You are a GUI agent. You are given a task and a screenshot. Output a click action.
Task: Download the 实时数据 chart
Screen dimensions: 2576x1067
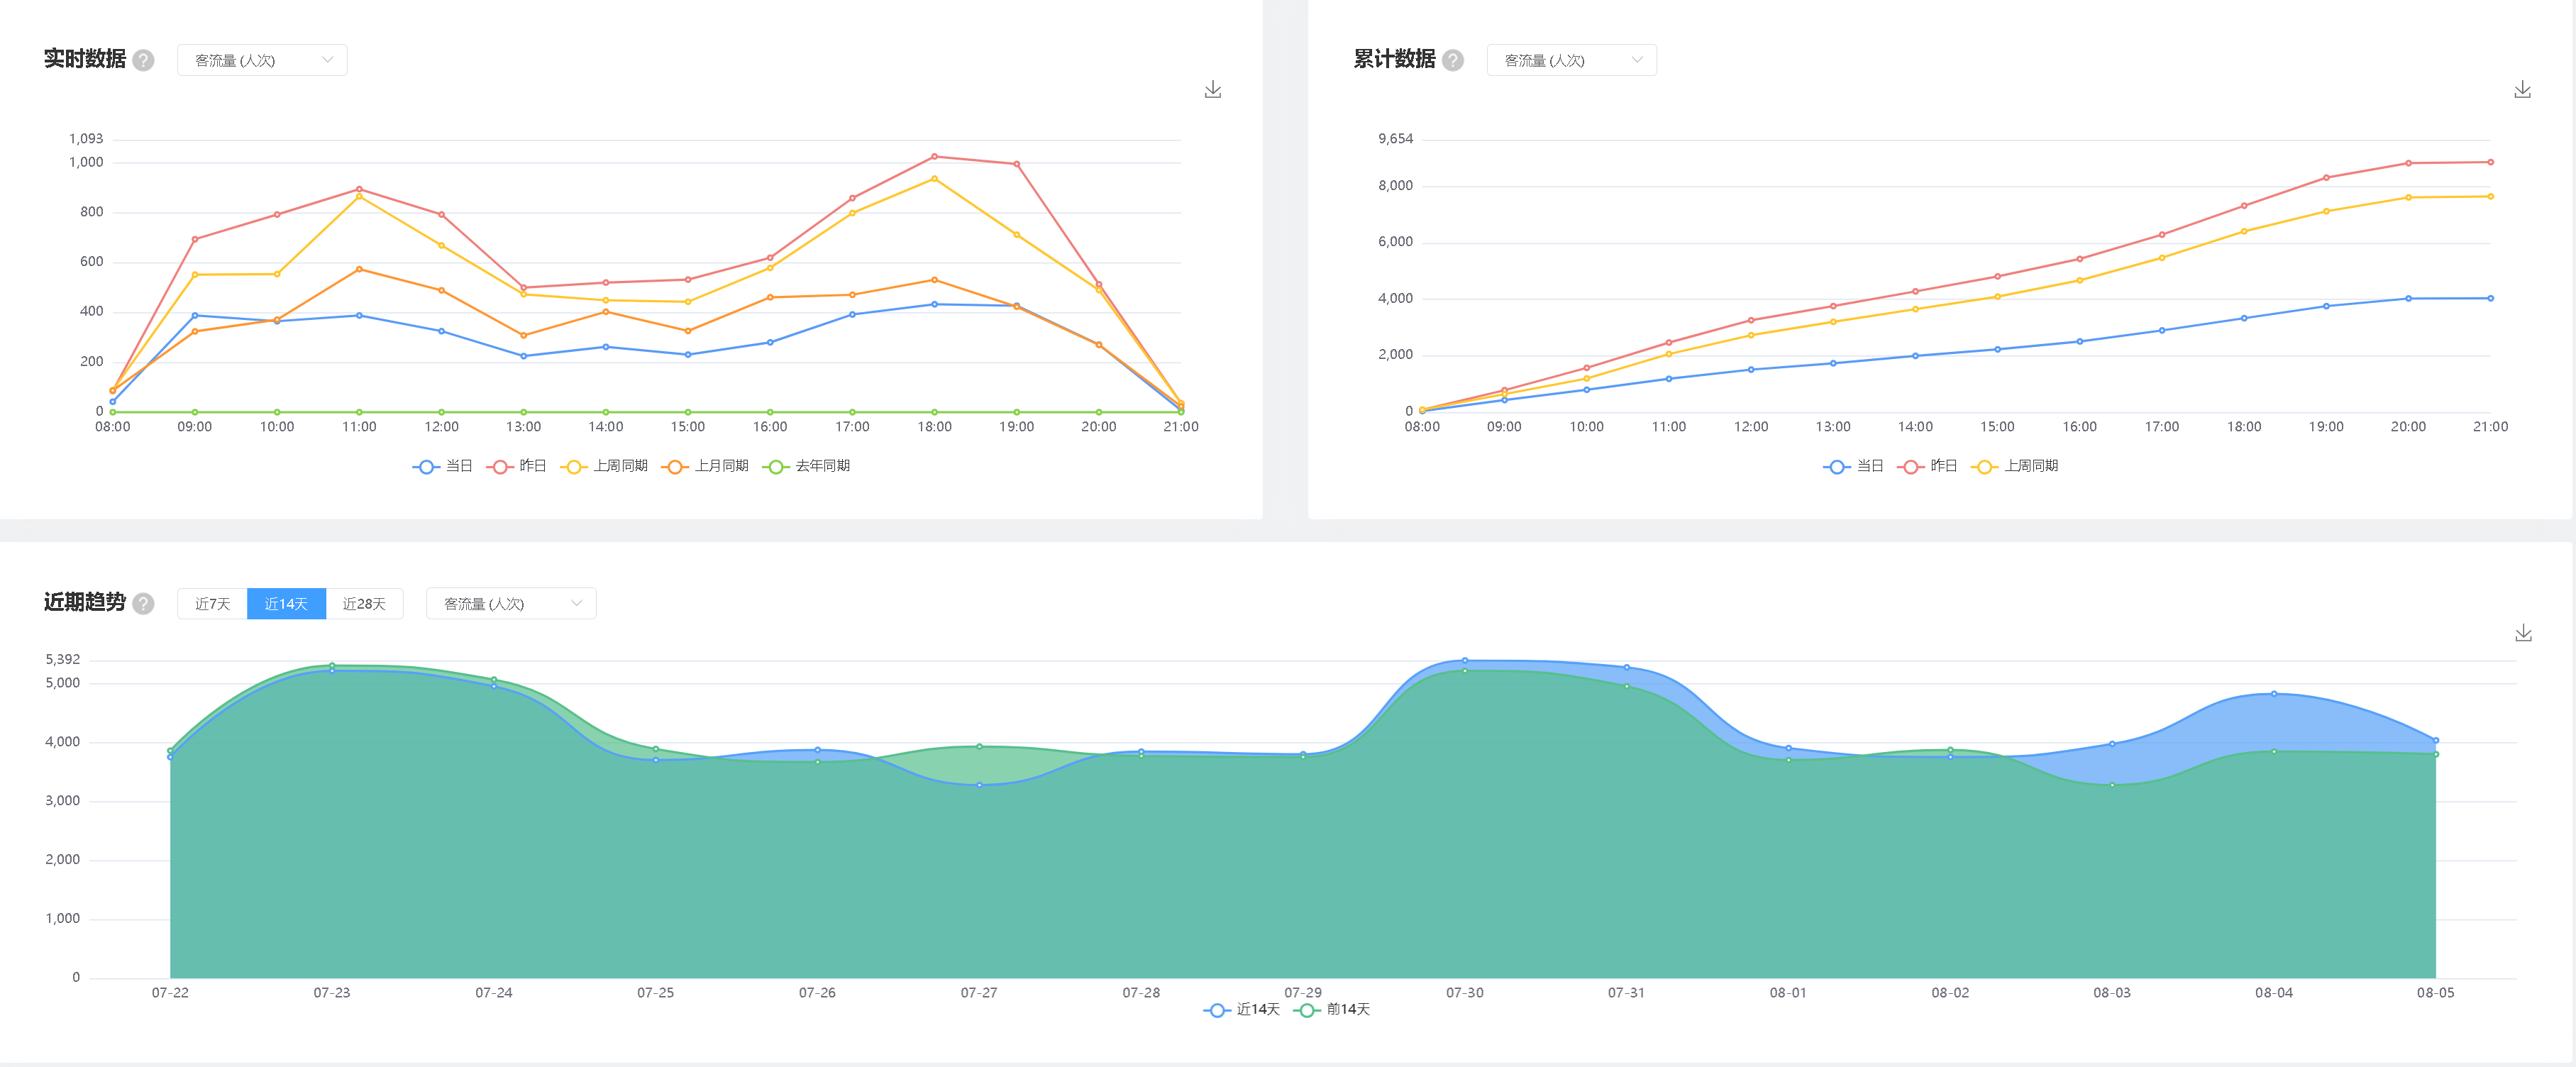tap(1213, 90)
